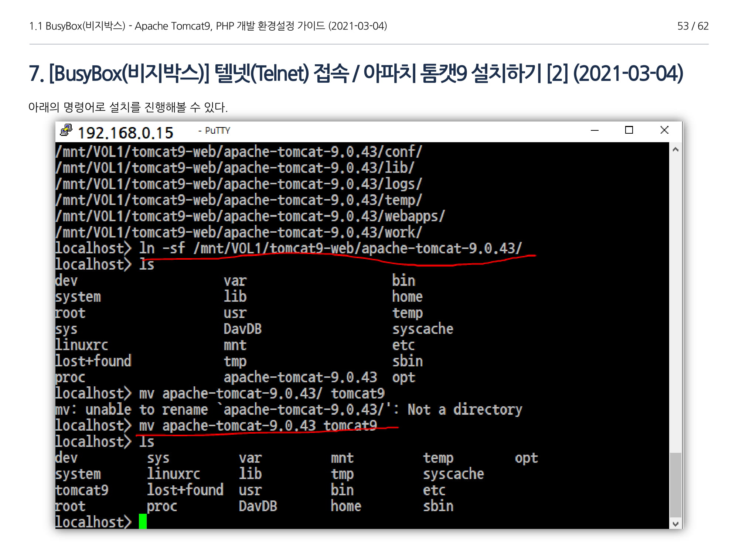Minimize the PuTTY window
Viewport: 739px width, 554px height.
pos(595,130)
